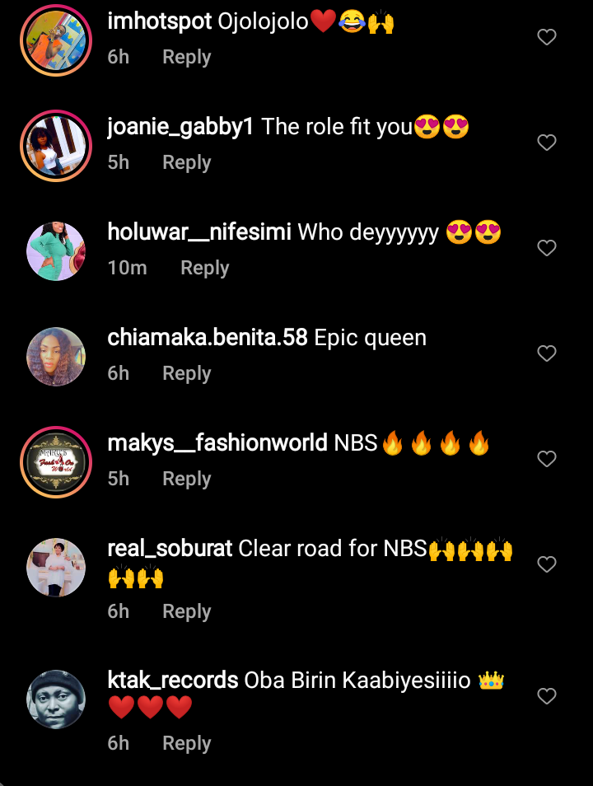This screenshot has height=786, width=593.
Task: Open the real_soburat username link
Action: point(170,549)
